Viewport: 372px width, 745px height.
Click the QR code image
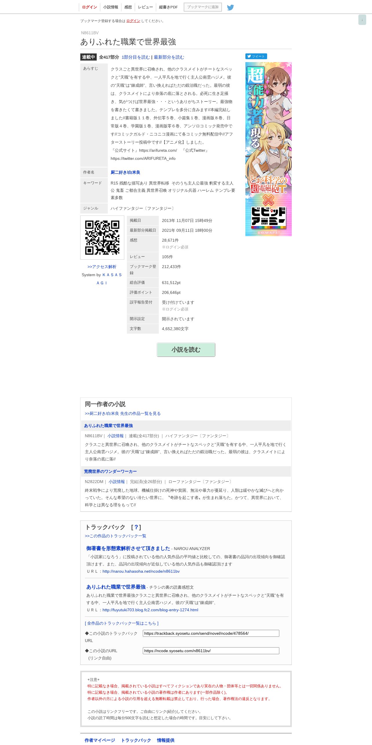click(102, 238)
